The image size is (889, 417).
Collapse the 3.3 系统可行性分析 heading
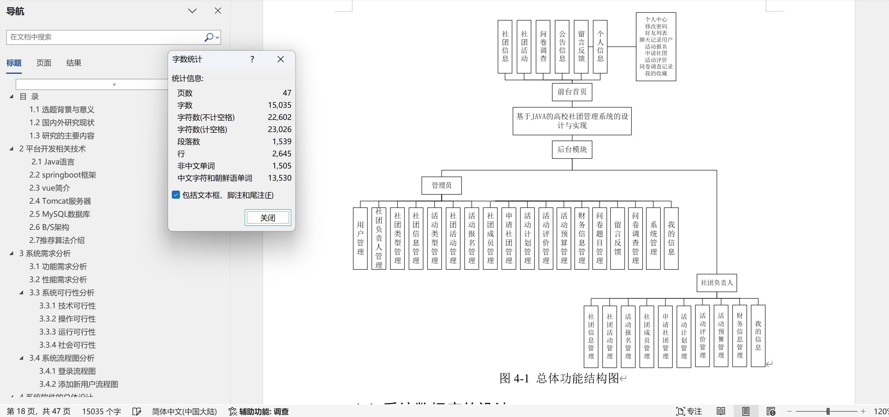tap(22, 293)
